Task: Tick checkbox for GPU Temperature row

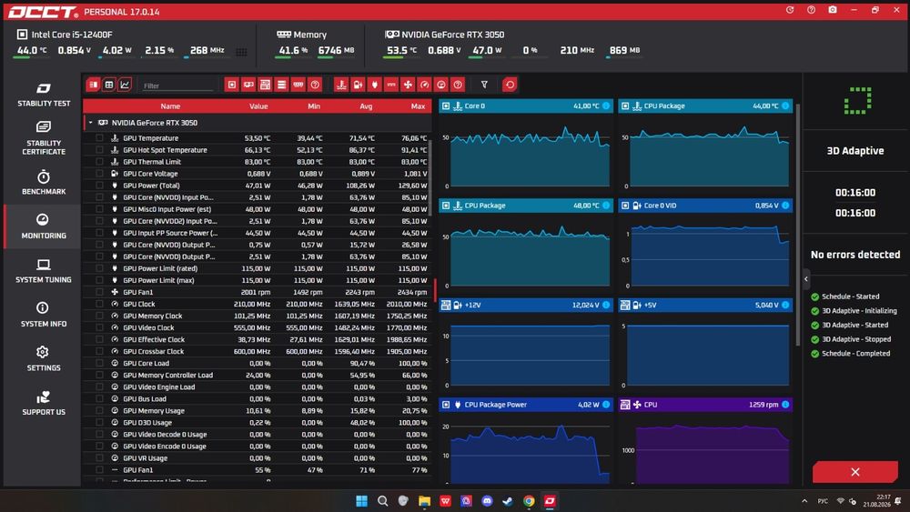Action: pyautogui.click(x=99, y=138)
